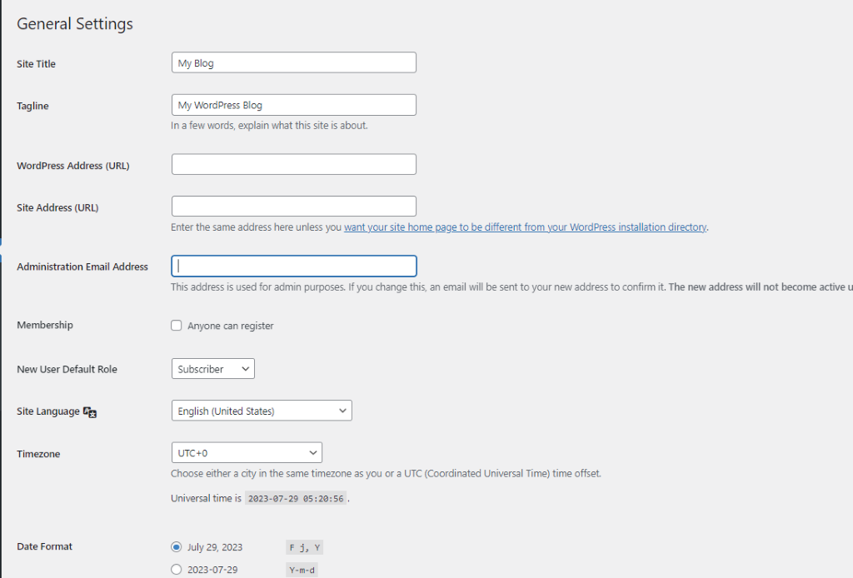This screenshot has width=853, height=578.
Task: Focus the Administration Email Address input
Action: (293, 266)
